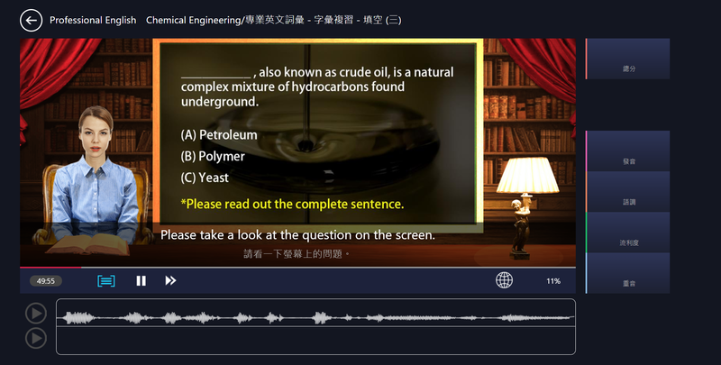721x365 pixels.
Task: Click the upper audio waveform display
Action: (x=315, y=318)
